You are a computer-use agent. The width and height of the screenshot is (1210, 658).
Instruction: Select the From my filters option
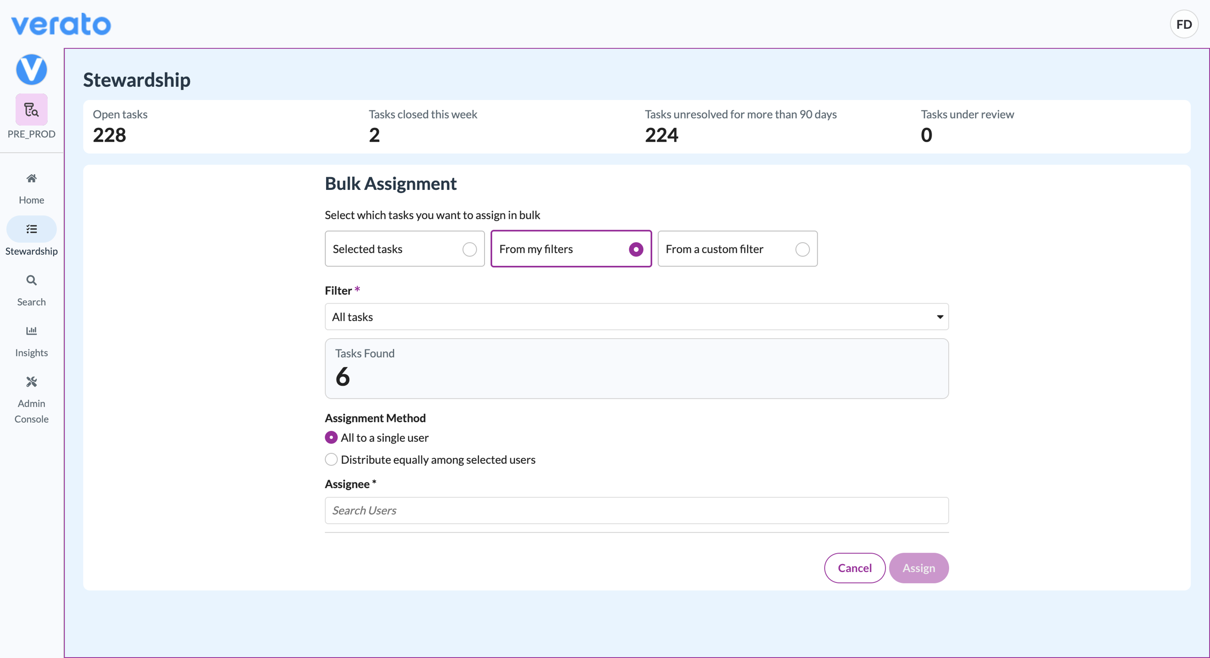[571, 249]
